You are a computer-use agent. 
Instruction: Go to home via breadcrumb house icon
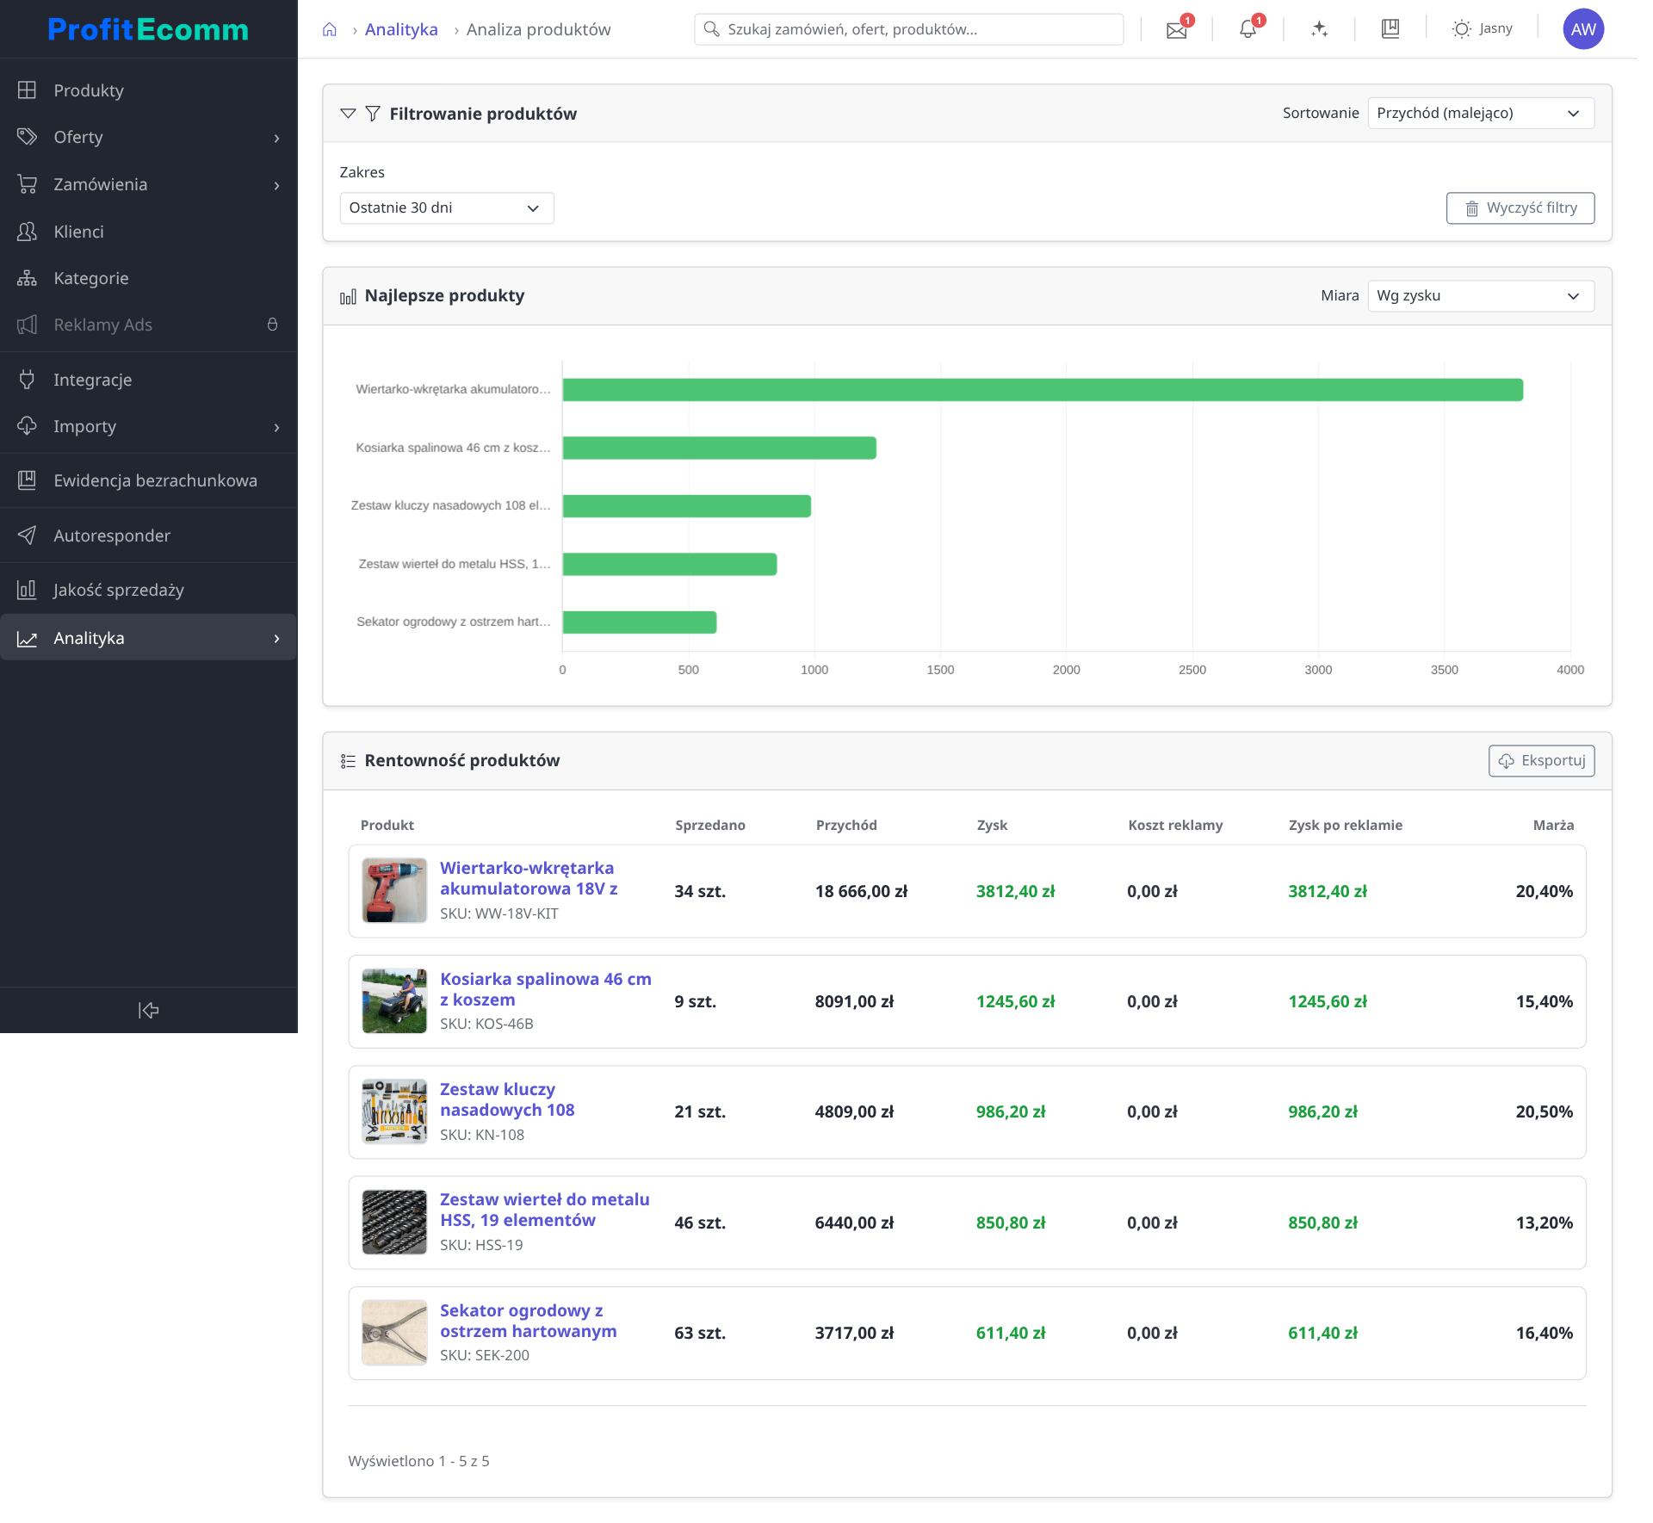pyautogui.click(x=329, y=29)
